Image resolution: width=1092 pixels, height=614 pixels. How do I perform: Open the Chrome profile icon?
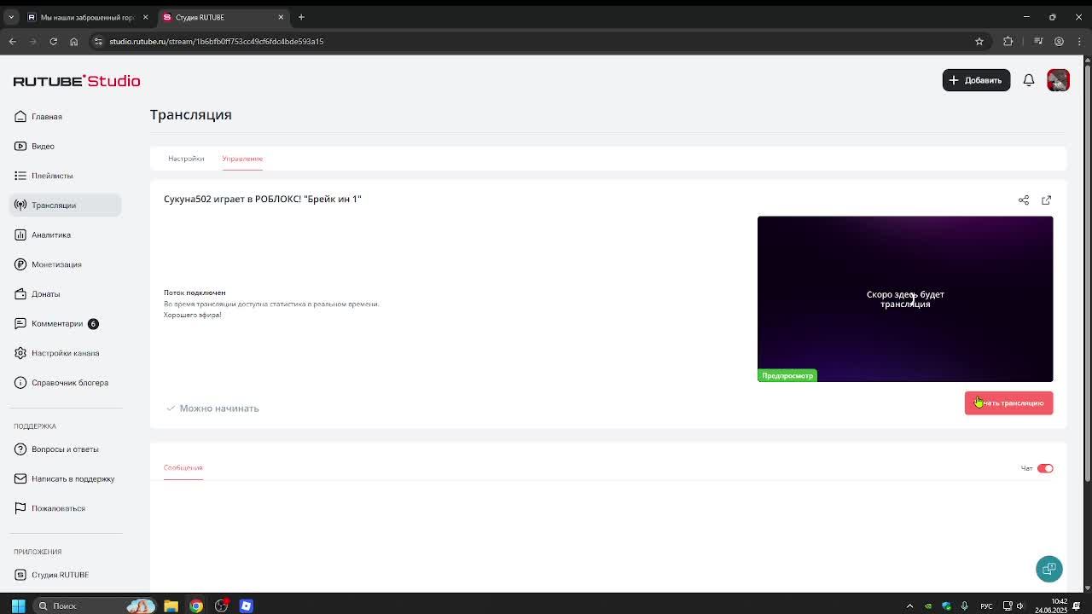(1059, 41)
